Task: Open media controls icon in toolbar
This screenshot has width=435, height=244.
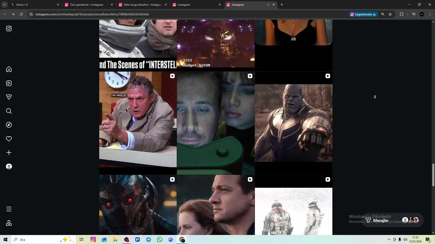Action: (x=413, y=14)
